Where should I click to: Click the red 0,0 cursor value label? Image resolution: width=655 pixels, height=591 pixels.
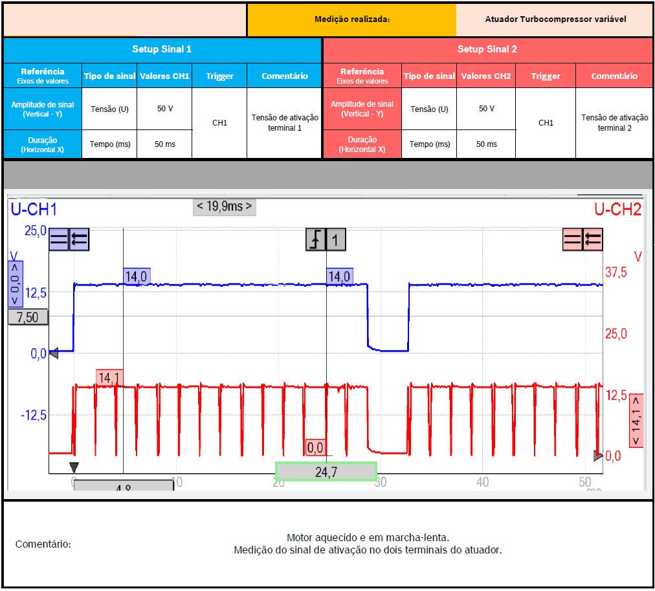[315, 447]
